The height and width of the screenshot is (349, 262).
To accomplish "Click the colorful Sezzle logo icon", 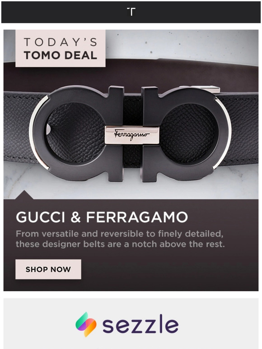I will pyautogui.click(x=86, y=324).
